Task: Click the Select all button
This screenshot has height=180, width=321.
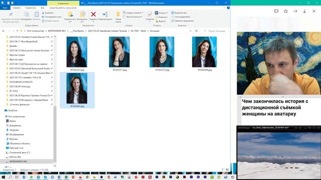Action: [179, 13]
